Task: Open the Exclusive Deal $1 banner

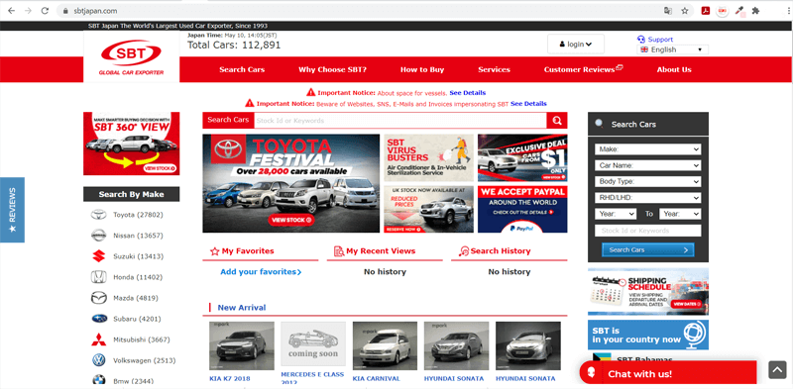Action: pyautogui.click(x=522, y=157)
